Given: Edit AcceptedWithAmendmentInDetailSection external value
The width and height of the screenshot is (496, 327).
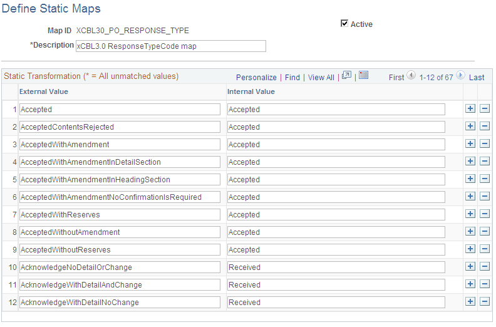Looking at the screenshot, I should (x=120, y=162).
